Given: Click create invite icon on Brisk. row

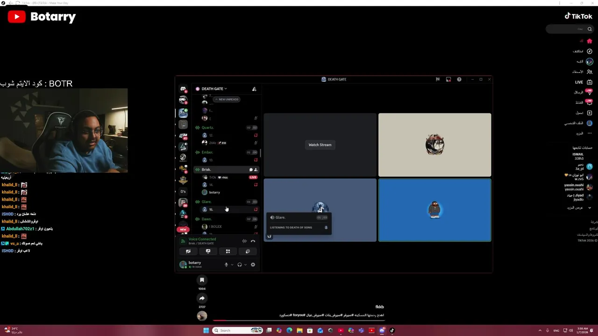Looking at the screenshot, I should [x=256, y=169].
